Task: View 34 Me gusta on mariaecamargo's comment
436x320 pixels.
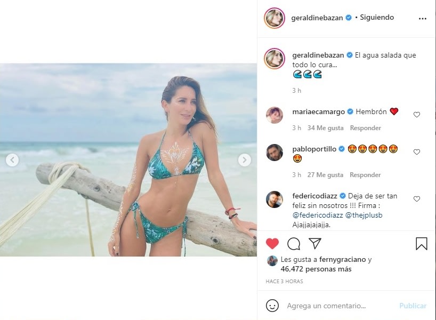Action: click(x=325, y=128)
